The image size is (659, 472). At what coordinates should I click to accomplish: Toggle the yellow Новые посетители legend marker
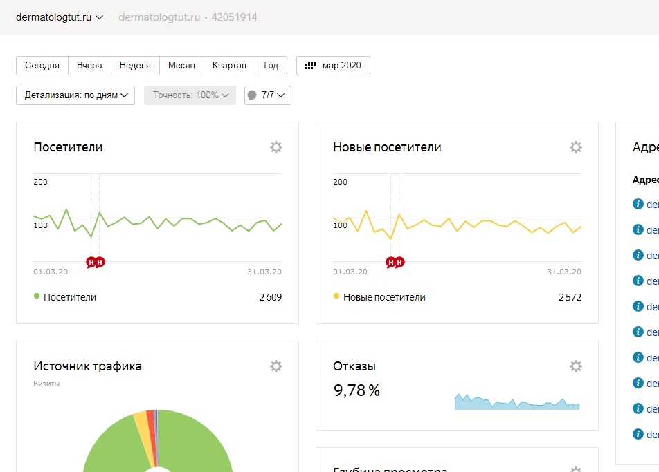click(336, 296)
